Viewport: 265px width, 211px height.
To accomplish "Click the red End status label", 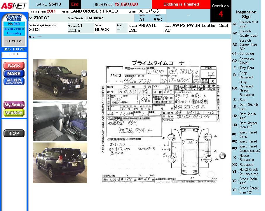I will click(75, 4).
